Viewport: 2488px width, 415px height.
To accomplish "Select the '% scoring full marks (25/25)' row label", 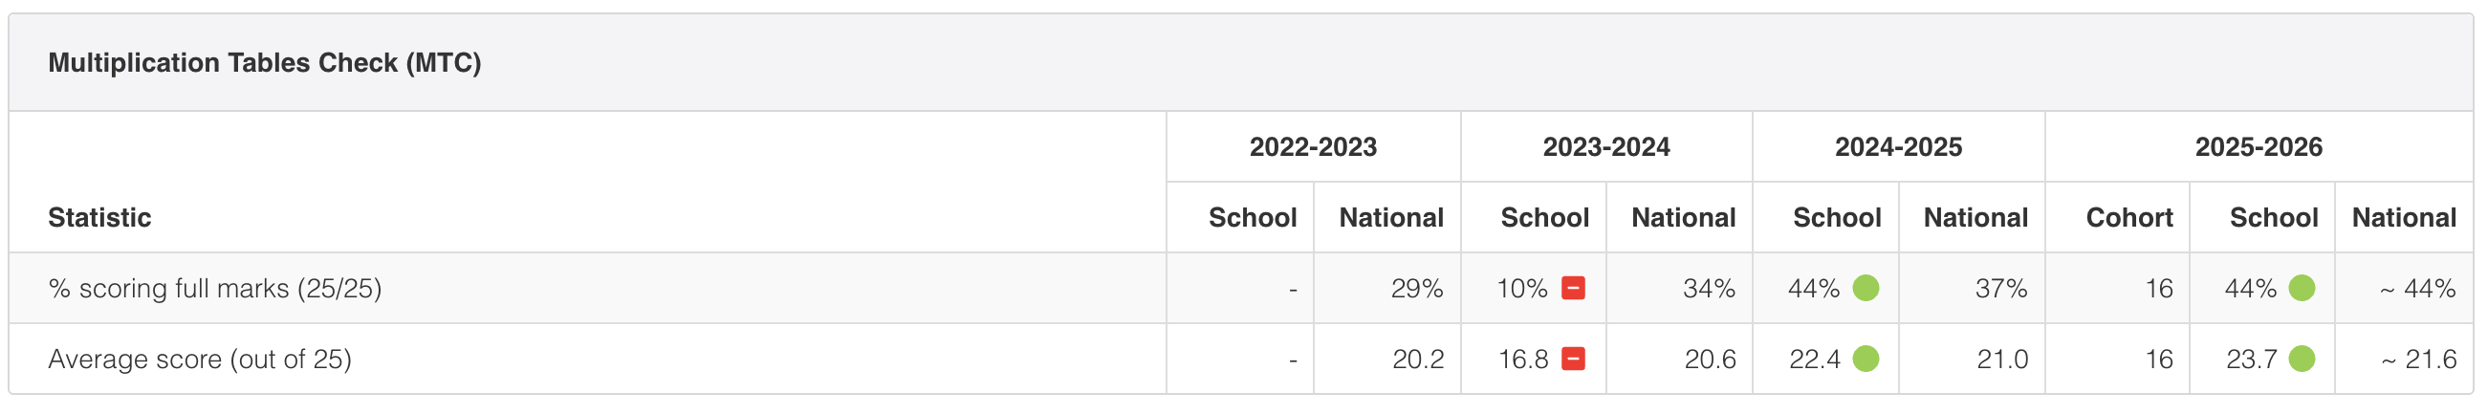I will pos(215,289).
